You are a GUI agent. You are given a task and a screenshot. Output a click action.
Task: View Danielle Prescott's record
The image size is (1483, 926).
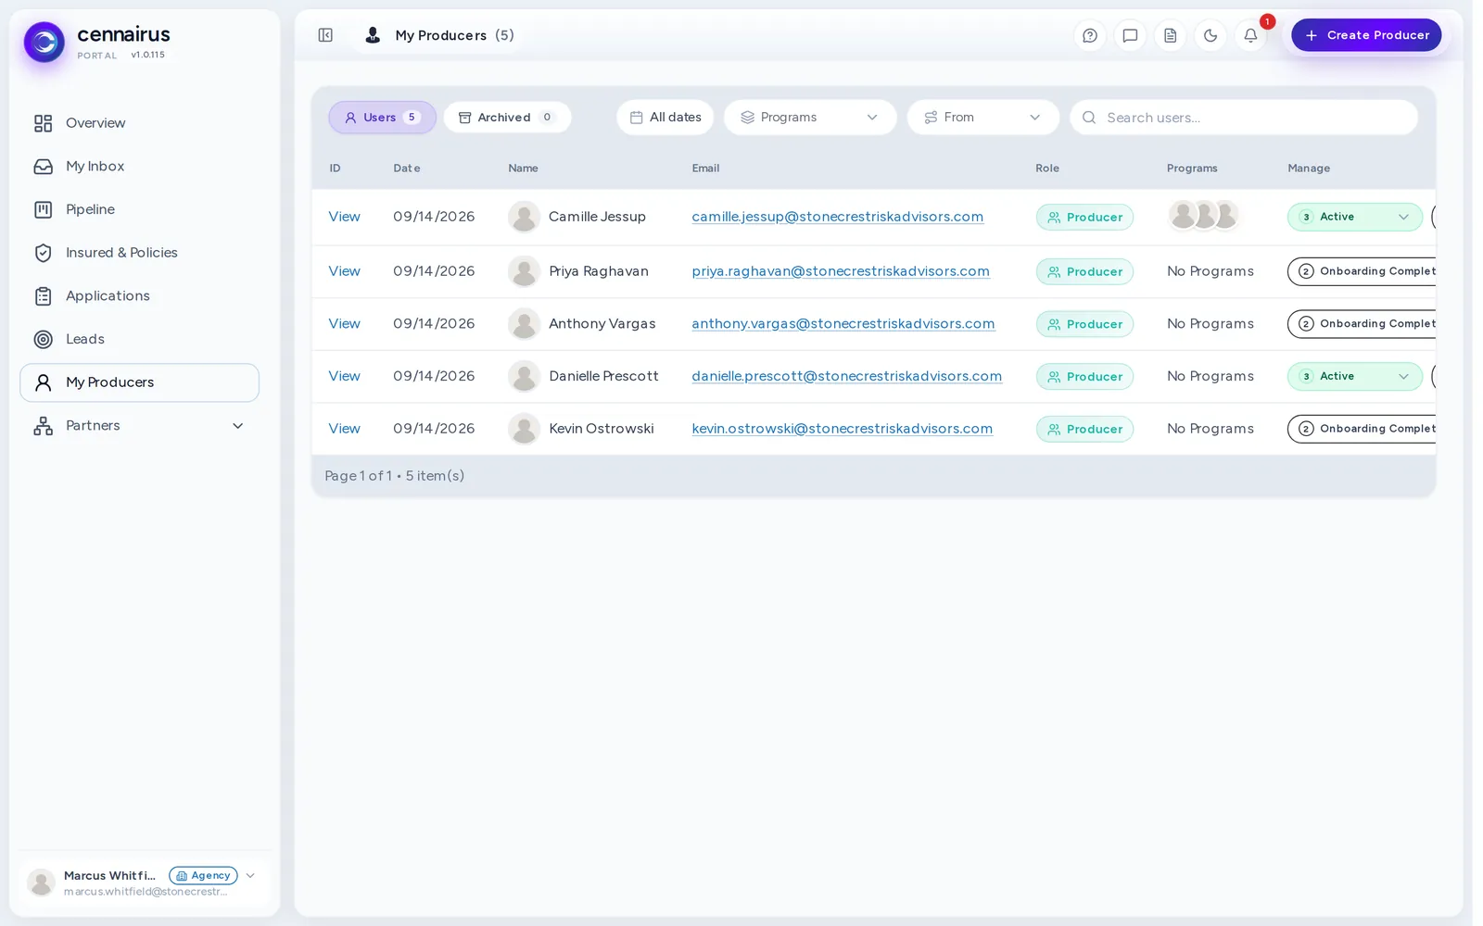[344, 376]
